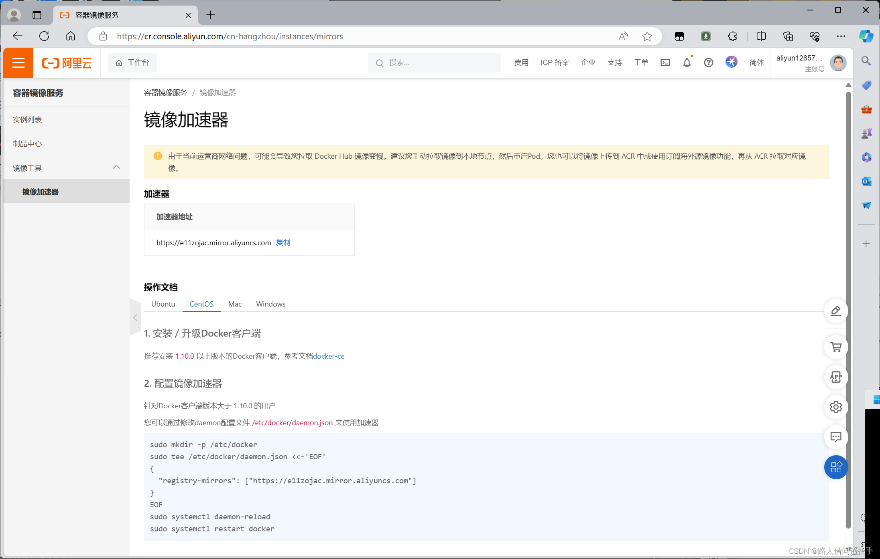880x559 pixels.
Task: Open browser collections icon
Action: click(x=788, y=36)
